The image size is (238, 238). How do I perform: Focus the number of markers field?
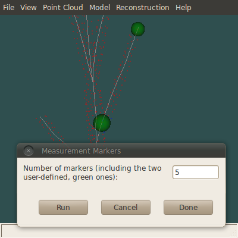196,172
